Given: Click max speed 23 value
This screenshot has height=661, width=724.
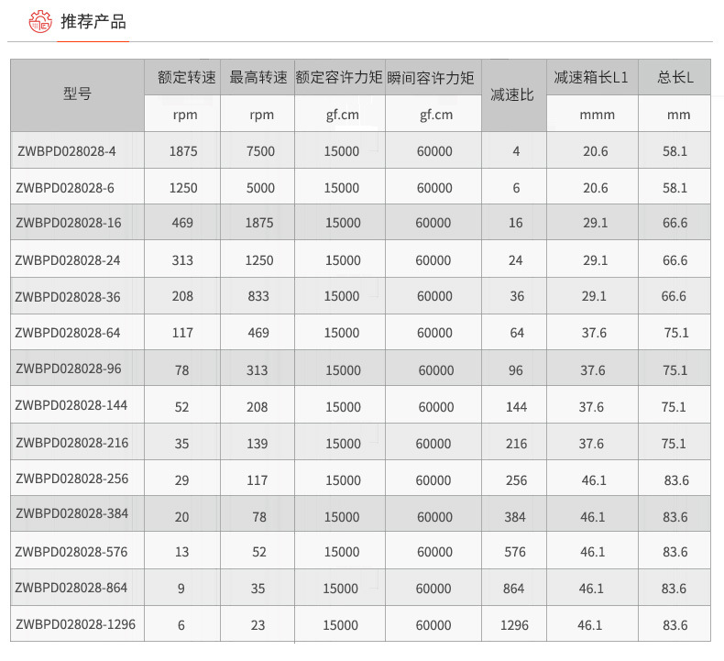Looking at the screenshot, I should coord(258,625).
